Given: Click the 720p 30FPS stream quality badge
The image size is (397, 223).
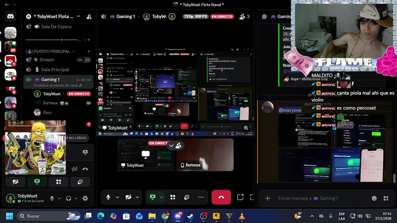Looking at the screenshot, I should point(195,16).
